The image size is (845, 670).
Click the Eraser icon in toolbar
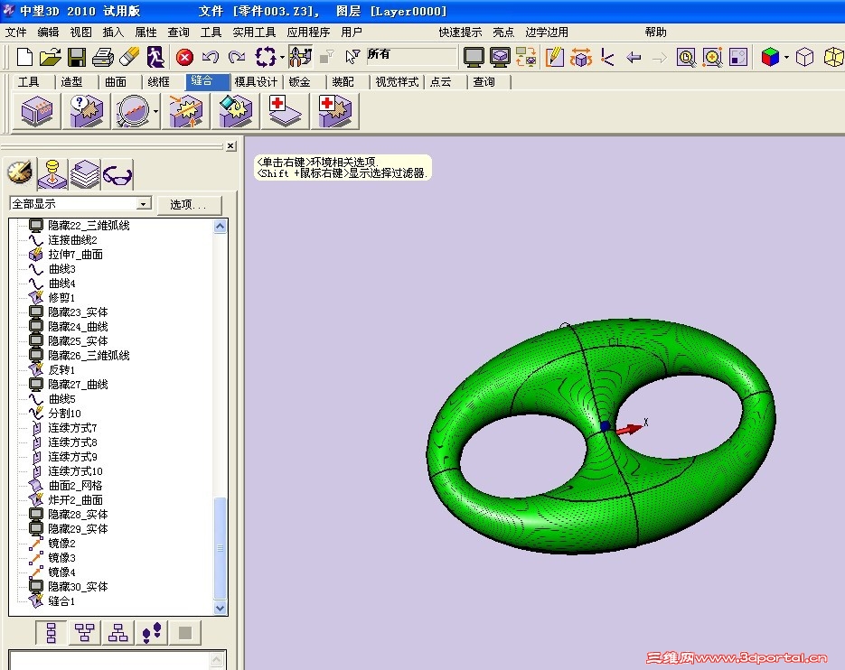[x=129, y=57]
